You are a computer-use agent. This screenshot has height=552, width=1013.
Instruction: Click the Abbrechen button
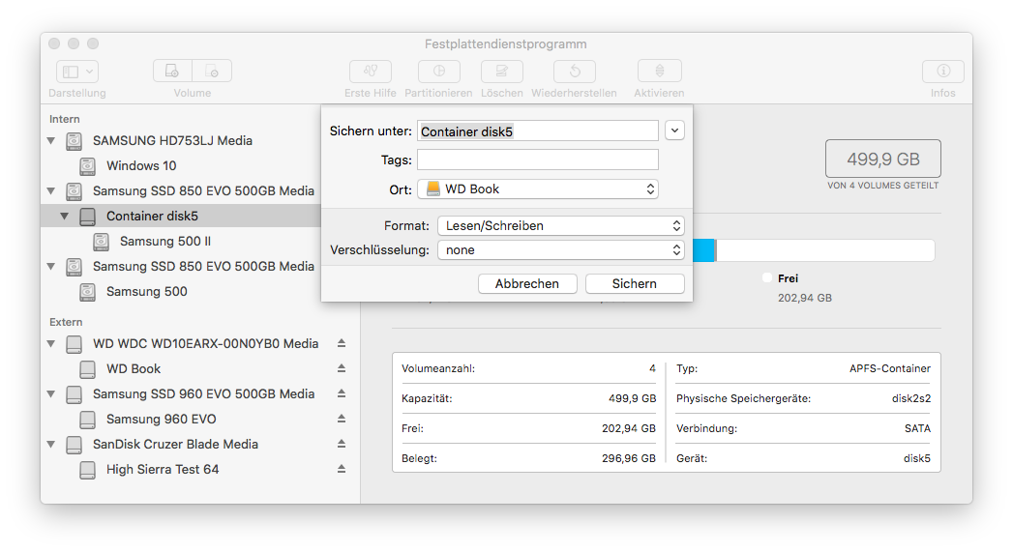[x=527, y=284]
